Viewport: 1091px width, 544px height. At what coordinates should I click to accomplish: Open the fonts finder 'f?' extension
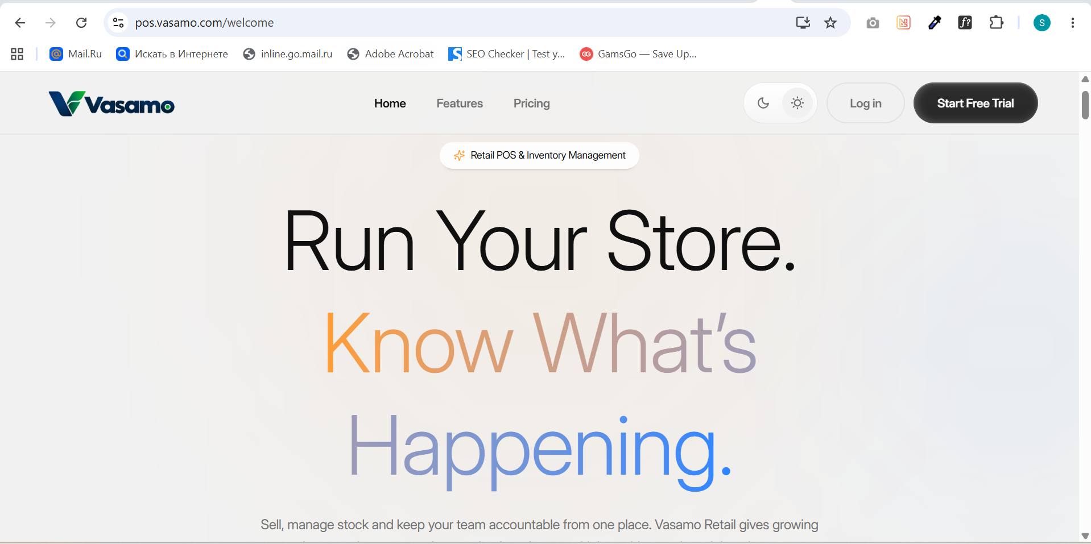click(965, 23)
